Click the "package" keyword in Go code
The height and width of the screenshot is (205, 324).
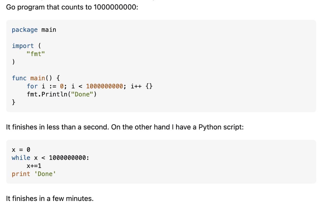pyautogui.click(x=25, y=30)
